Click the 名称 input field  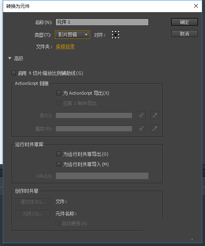(x=102, y=22)
